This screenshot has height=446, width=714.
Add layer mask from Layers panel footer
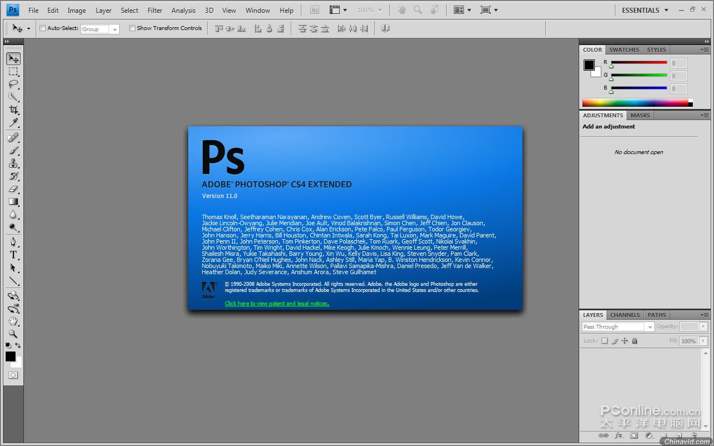634,435
